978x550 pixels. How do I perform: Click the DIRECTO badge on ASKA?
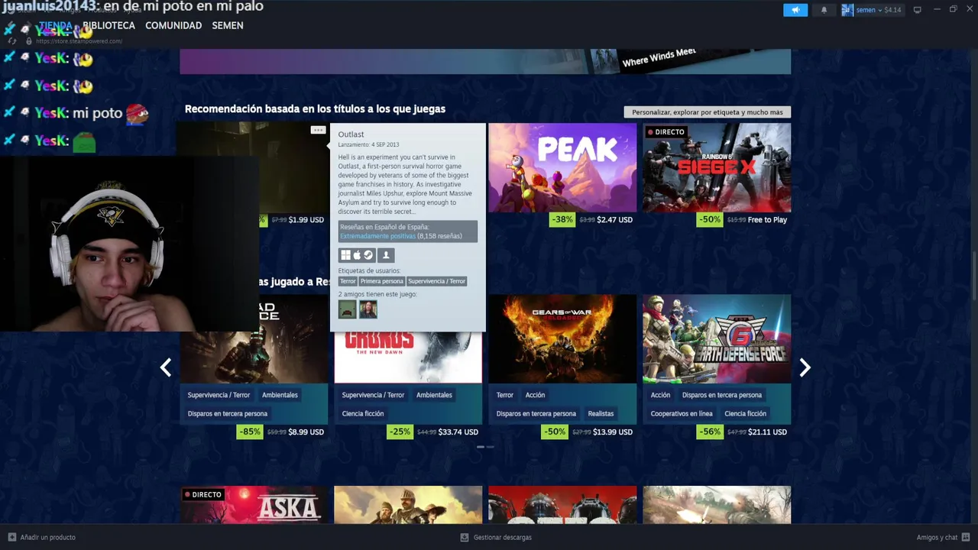202,495
